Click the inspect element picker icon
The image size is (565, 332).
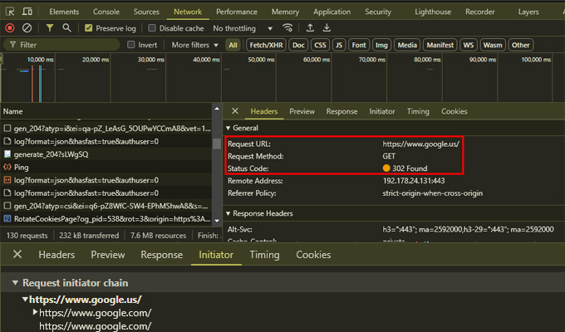point(10,12)
